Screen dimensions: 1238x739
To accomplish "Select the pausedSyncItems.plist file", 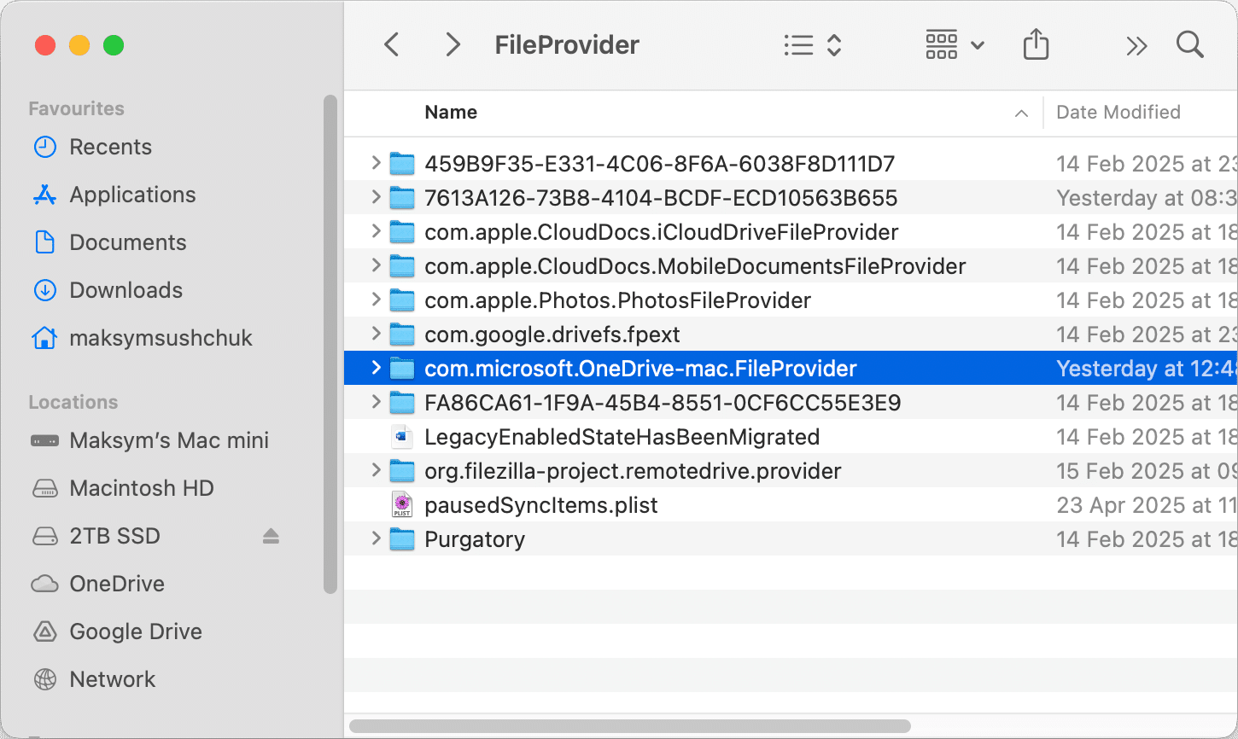I will tap(540, 504).
